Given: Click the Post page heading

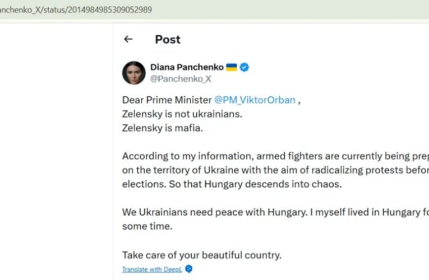Looking at the screenshot, I should tap(168, 39).
